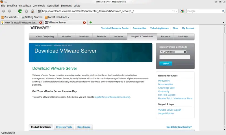The width and height of the screenshot is (226, 135).
Task: Open a new tab with the green plus icon
Action: pyautogui.click(x=91, y=22)
